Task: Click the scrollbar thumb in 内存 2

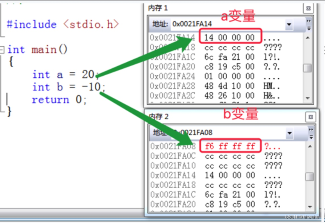Action: [310, 177]
